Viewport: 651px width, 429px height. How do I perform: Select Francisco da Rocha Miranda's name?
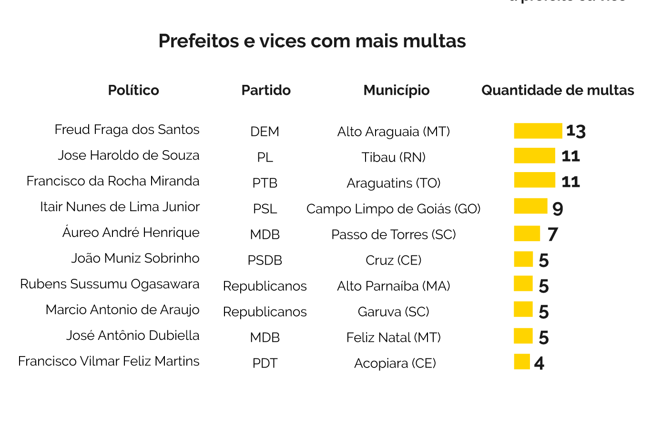pos(113,181)
